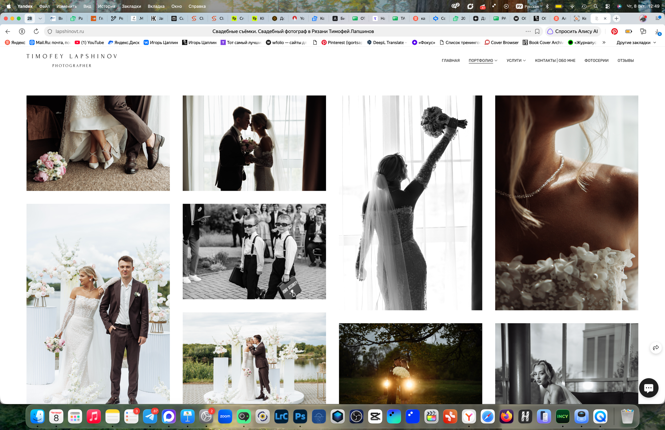Open the Yandex home icon beside the back arrow

22,31
